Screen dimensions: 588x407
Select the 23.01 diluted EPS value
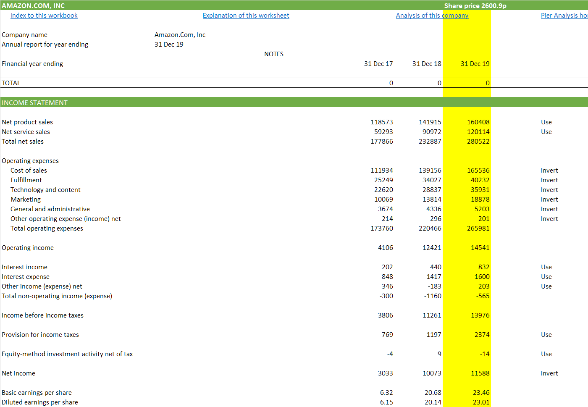[481, 402]
